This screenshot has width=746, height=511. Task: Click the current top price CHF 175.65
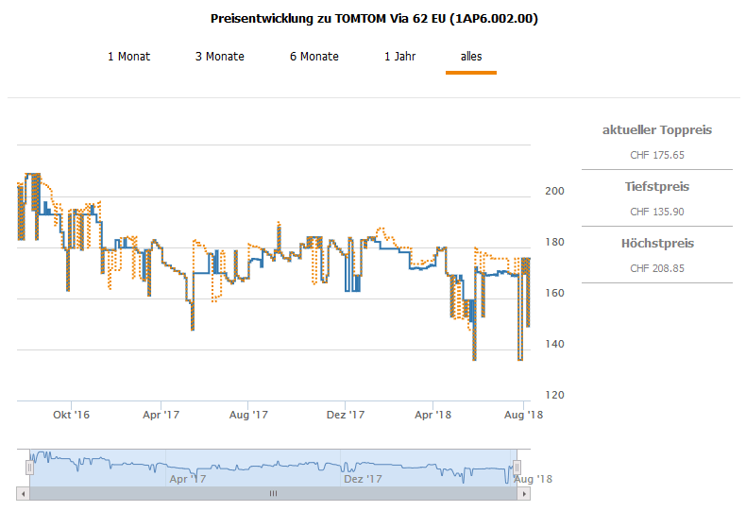[x=656, y=155]
